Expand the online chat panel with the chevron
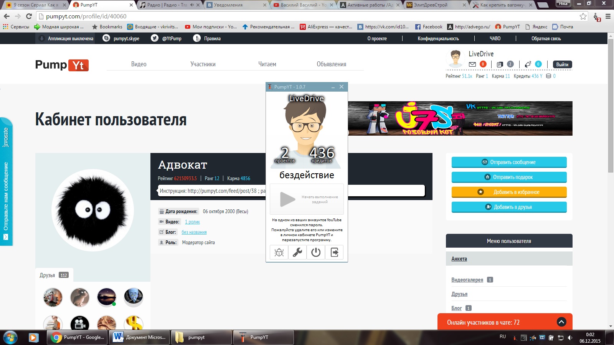Image resolution: width=614 pixels, height=345 pixels. [561, 322]
